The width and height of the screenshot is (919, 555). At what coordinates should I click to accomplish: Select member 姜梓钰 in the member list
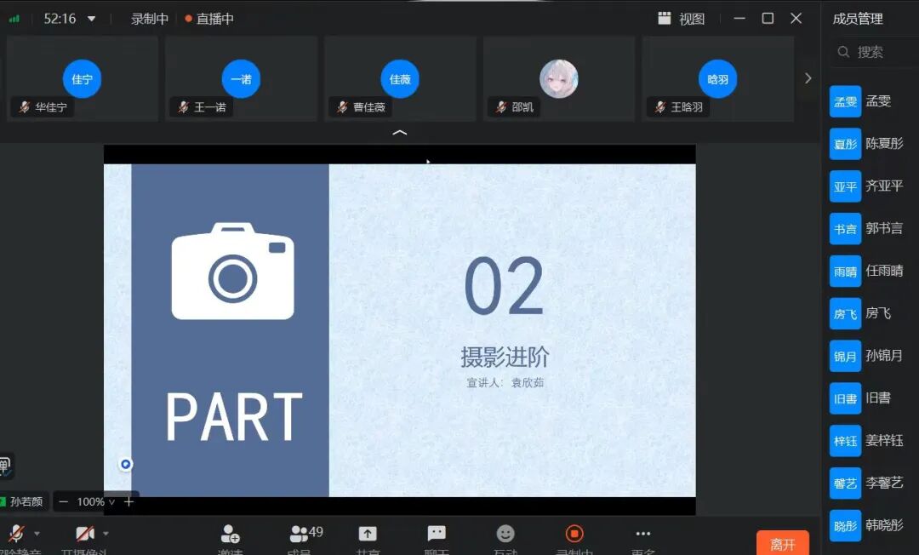tap(873, 441)
